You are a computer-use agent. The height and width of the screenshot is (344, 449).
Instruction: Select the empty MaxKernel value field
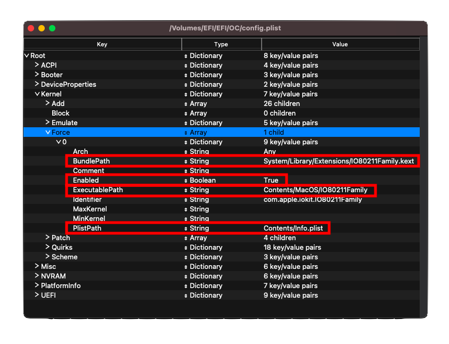(x=340, y=209)
